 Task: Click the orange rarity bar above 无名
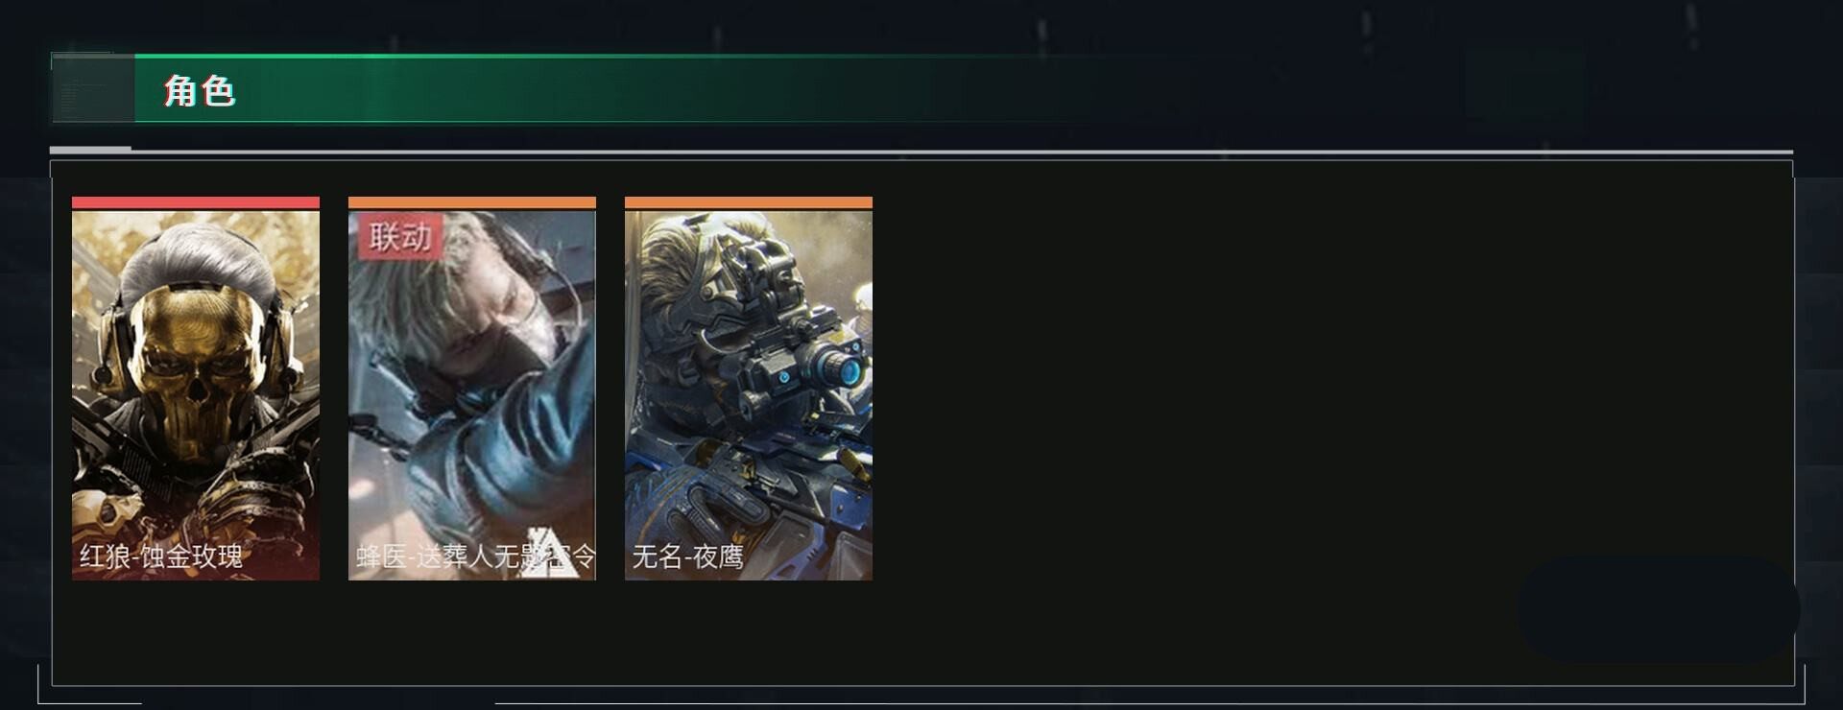point(749,202)
